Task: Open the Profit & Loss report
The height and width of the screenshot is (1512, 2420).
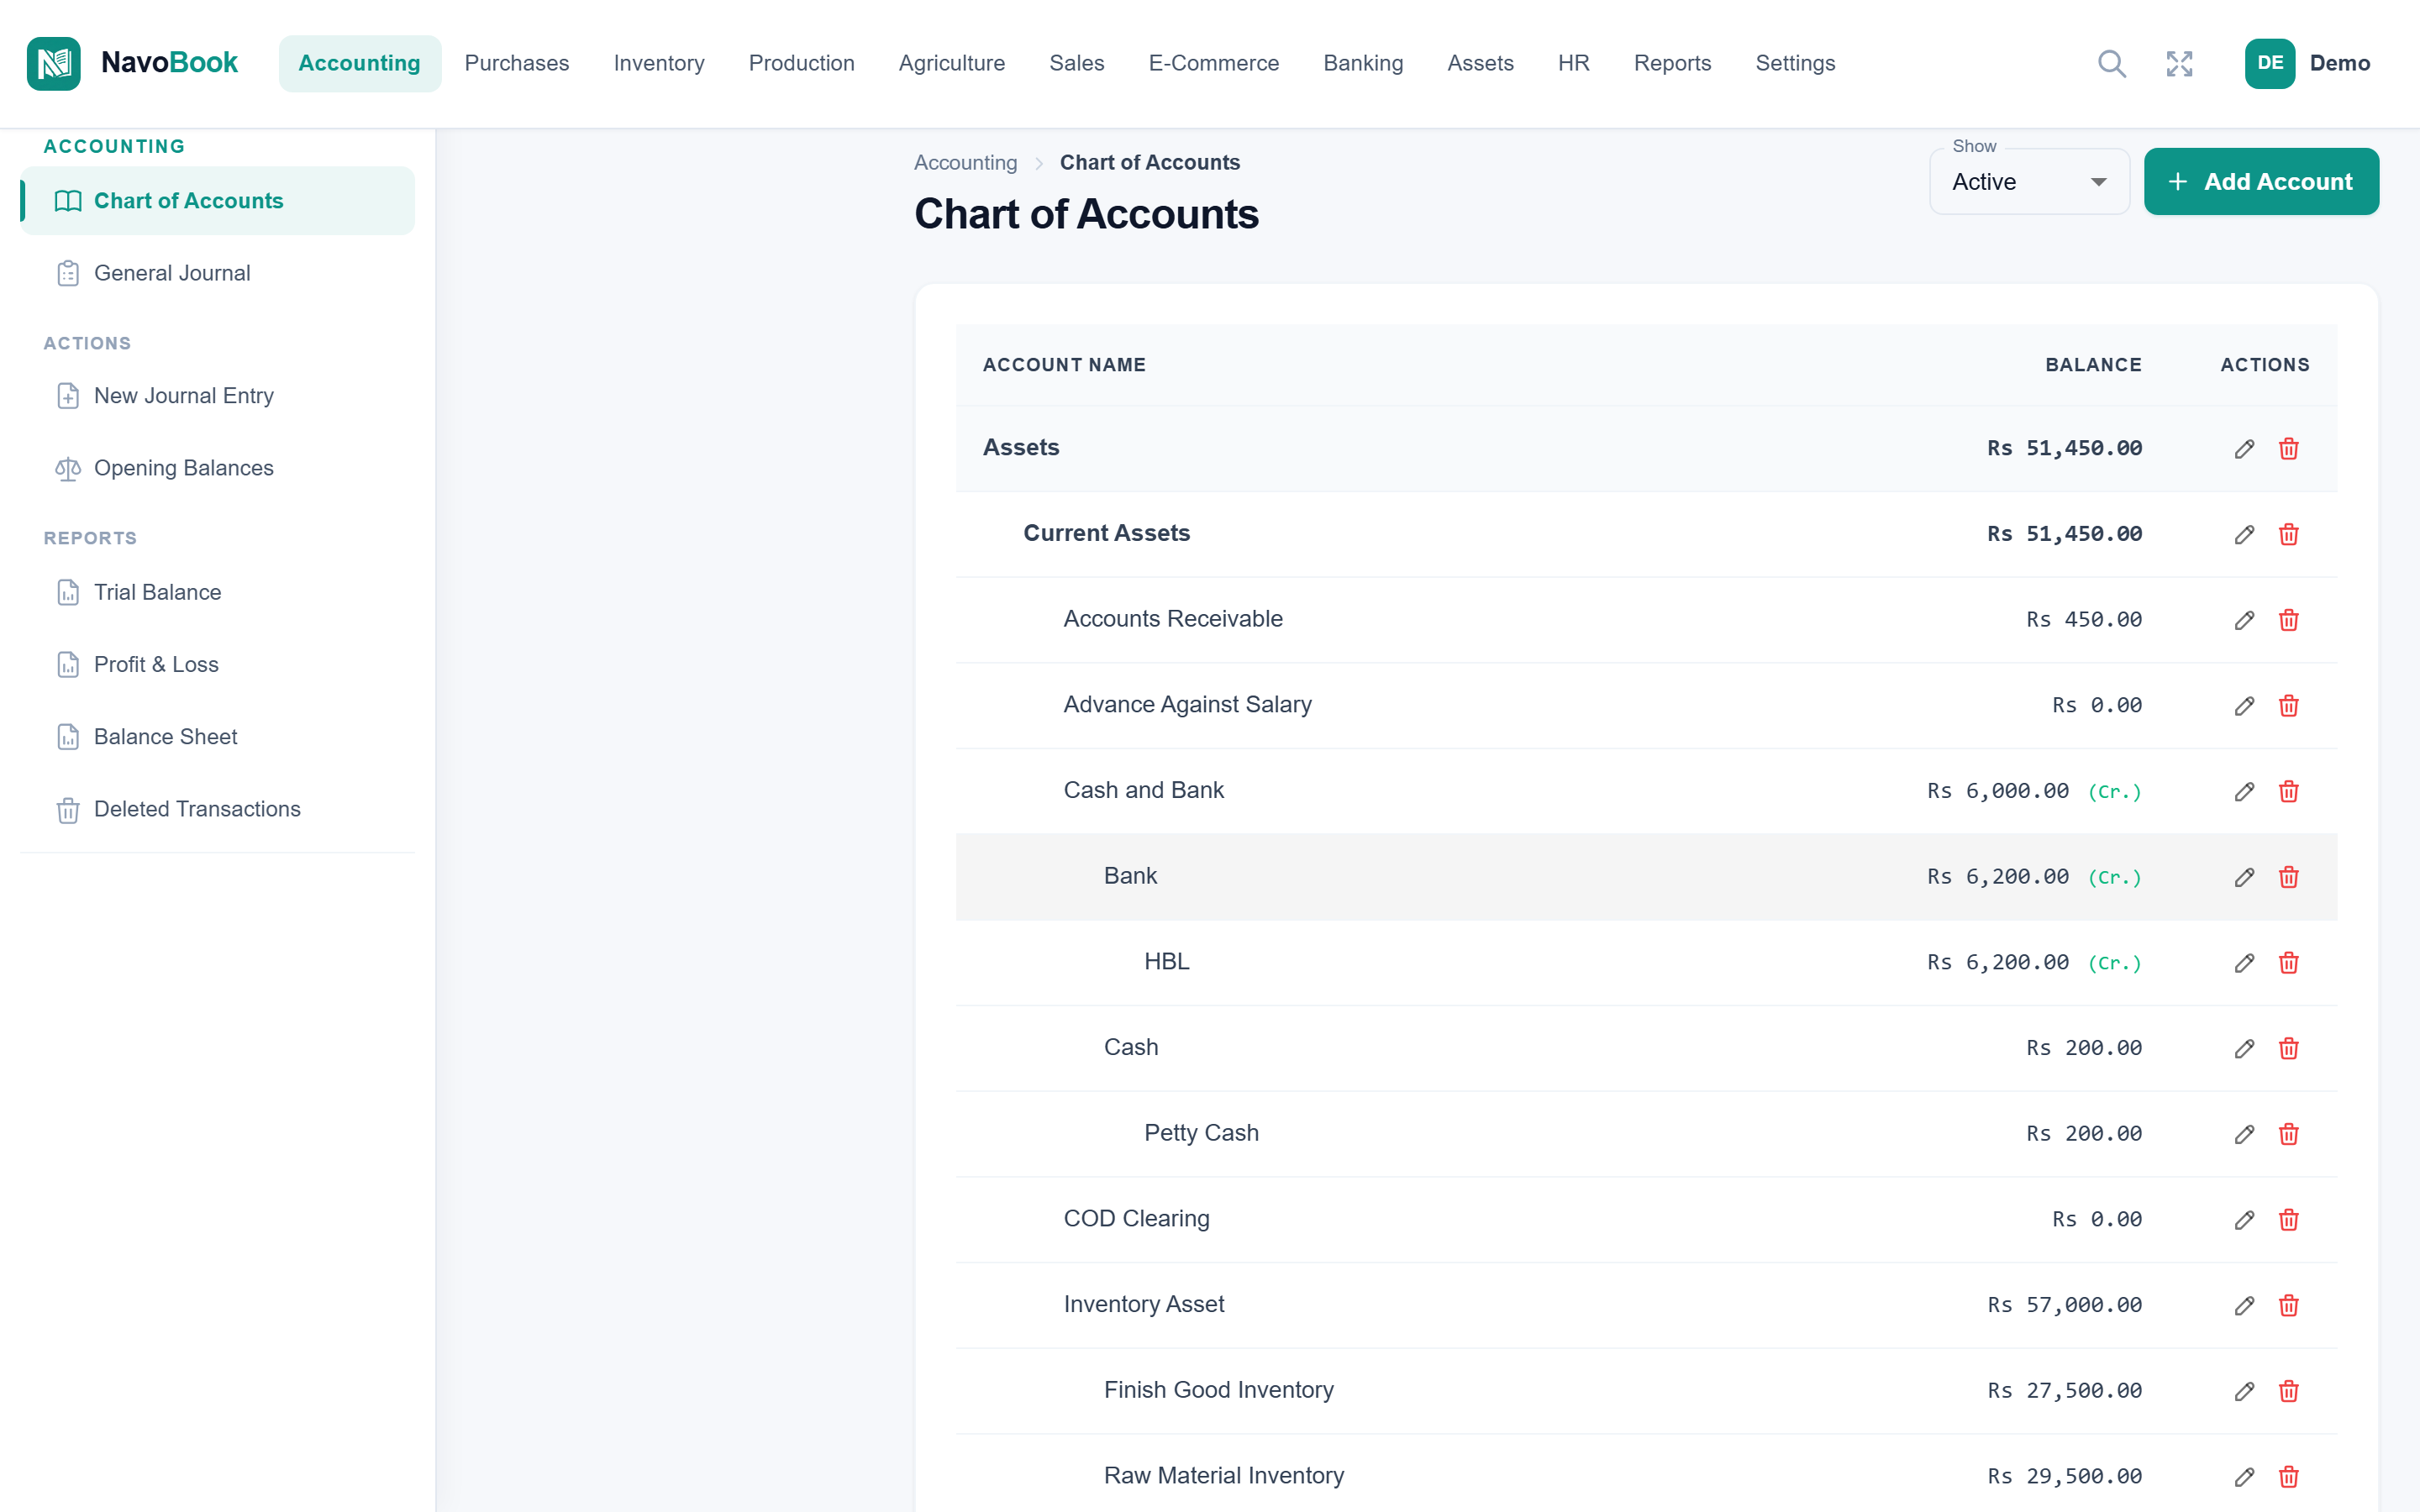Action: tap(217, 664)
